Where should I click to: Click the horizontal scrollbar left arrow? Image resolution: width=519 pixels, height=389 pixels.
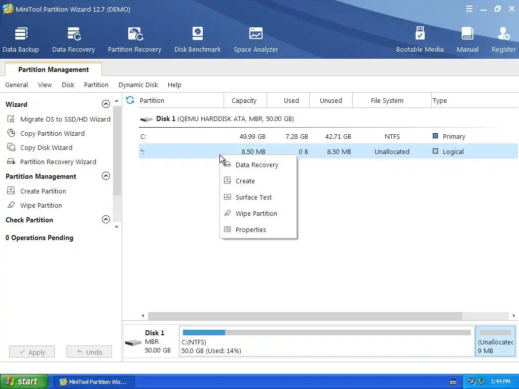[x=143, y=316]
